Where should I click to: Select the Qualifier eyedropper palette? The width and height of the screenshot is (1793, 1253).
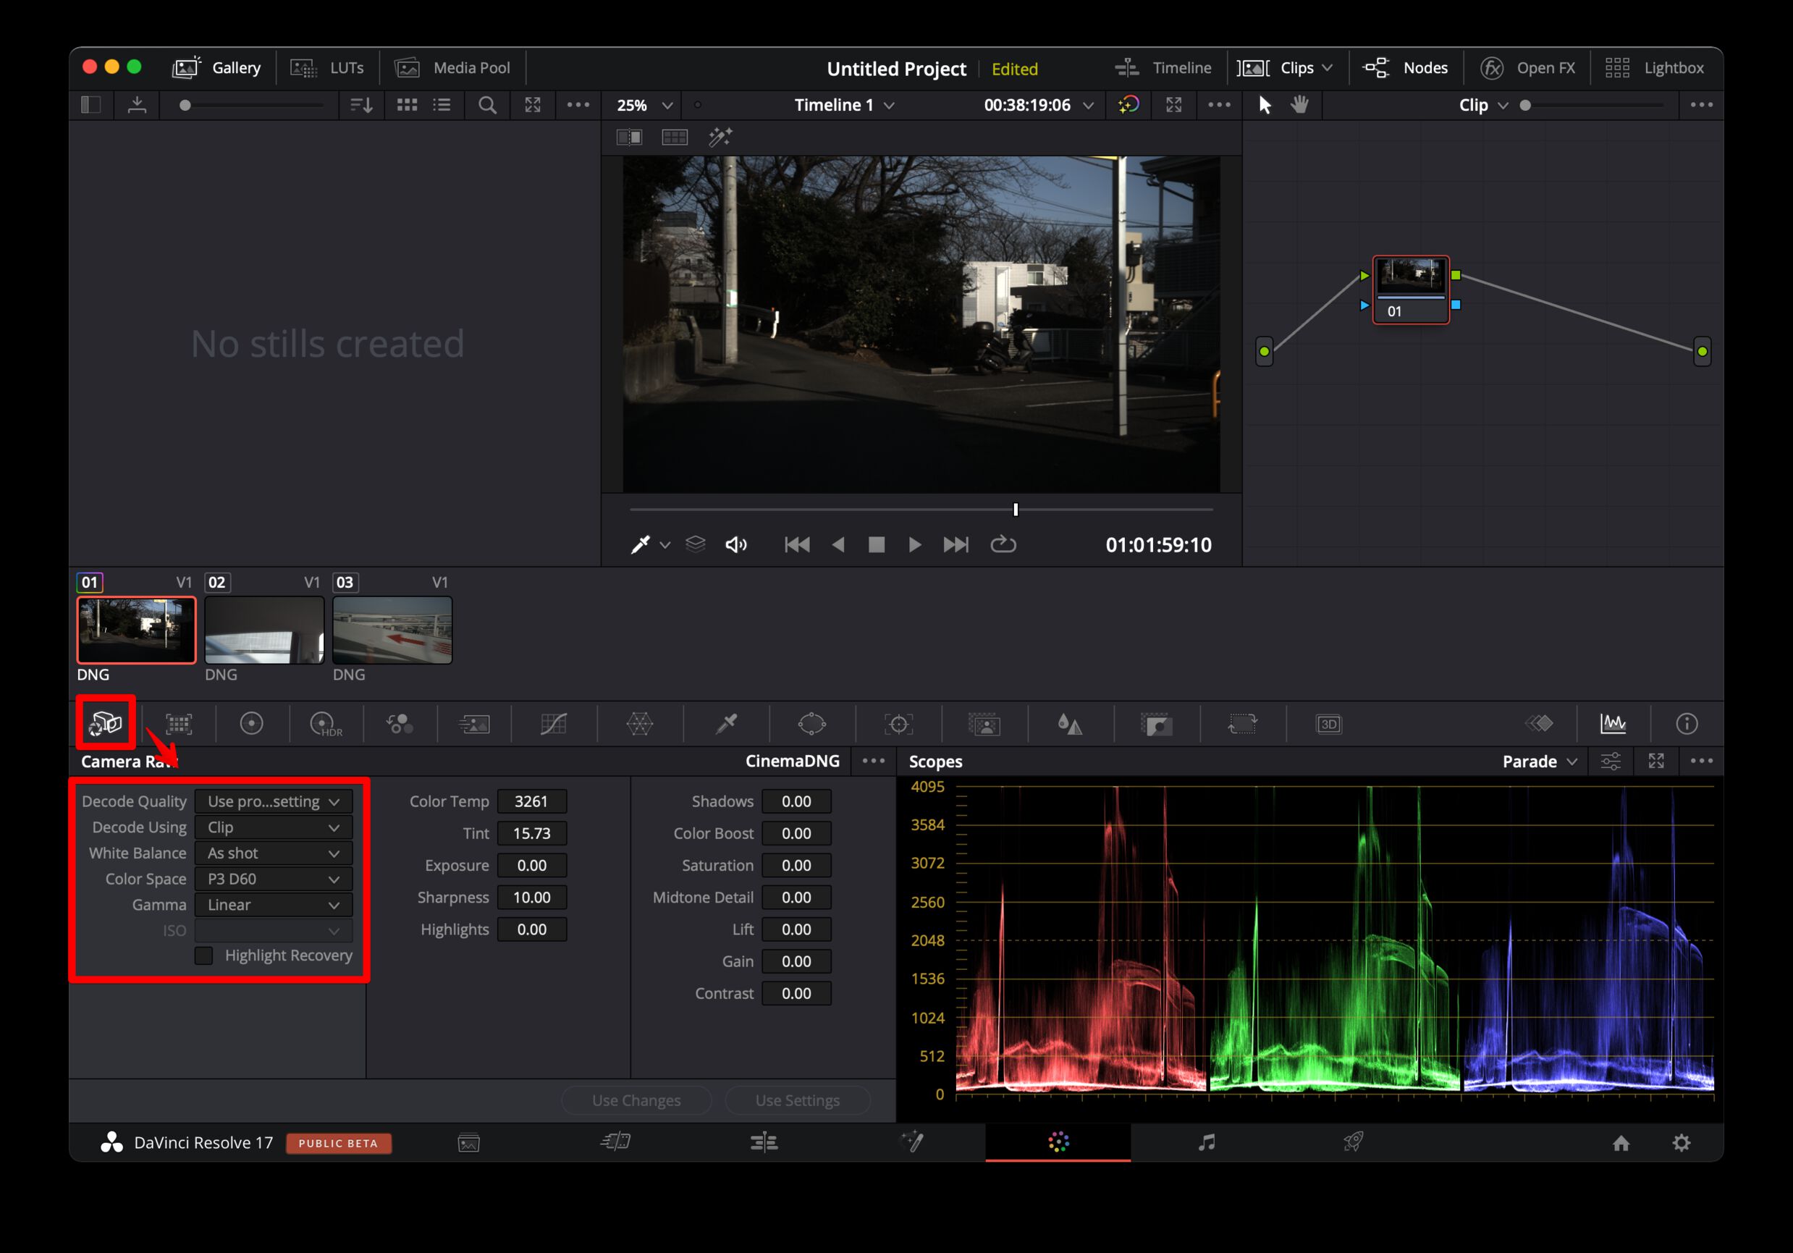pyautogui.click(x=726, y=724)
